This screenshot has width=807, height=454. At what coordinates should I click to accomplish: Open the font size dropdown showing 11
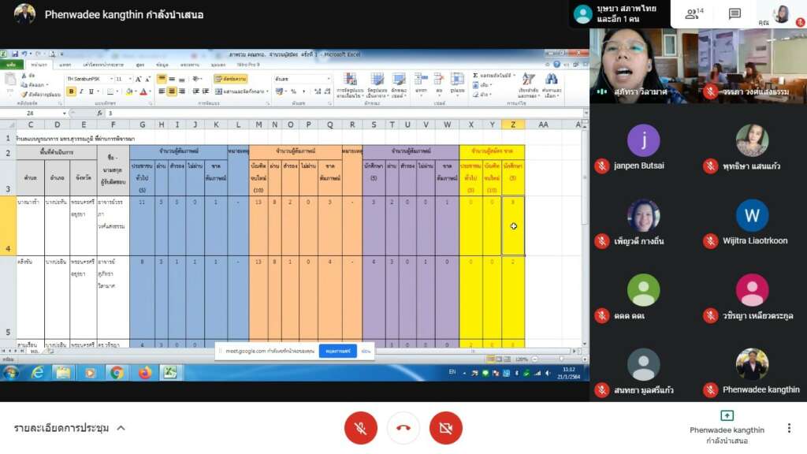pos(122,79)
